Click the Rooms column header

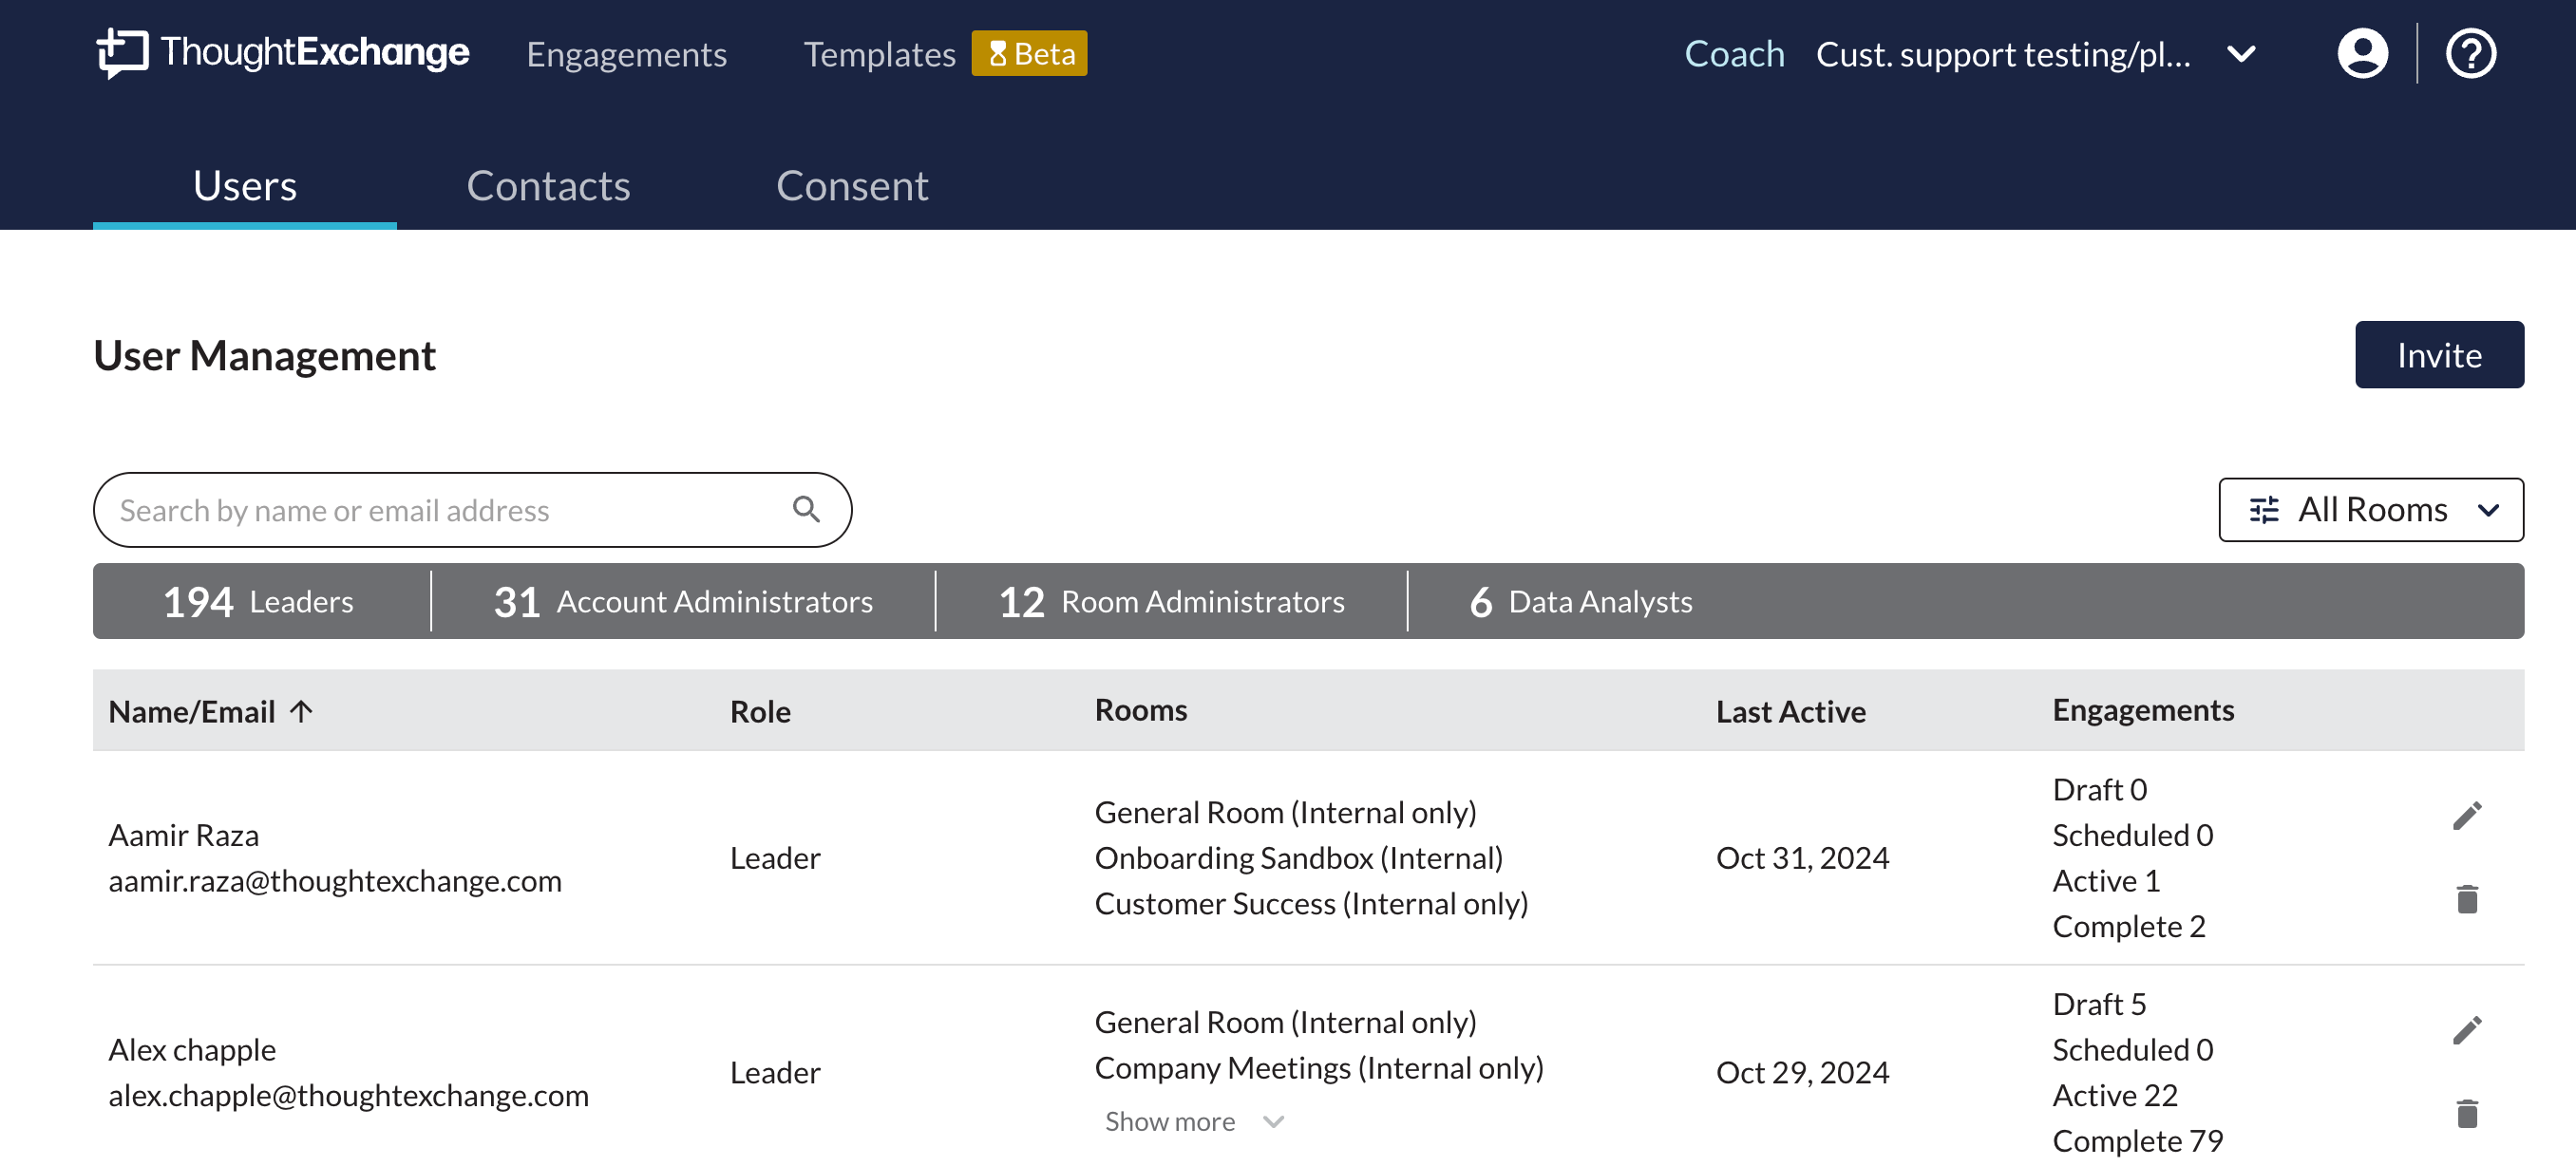click(1141, 709)
